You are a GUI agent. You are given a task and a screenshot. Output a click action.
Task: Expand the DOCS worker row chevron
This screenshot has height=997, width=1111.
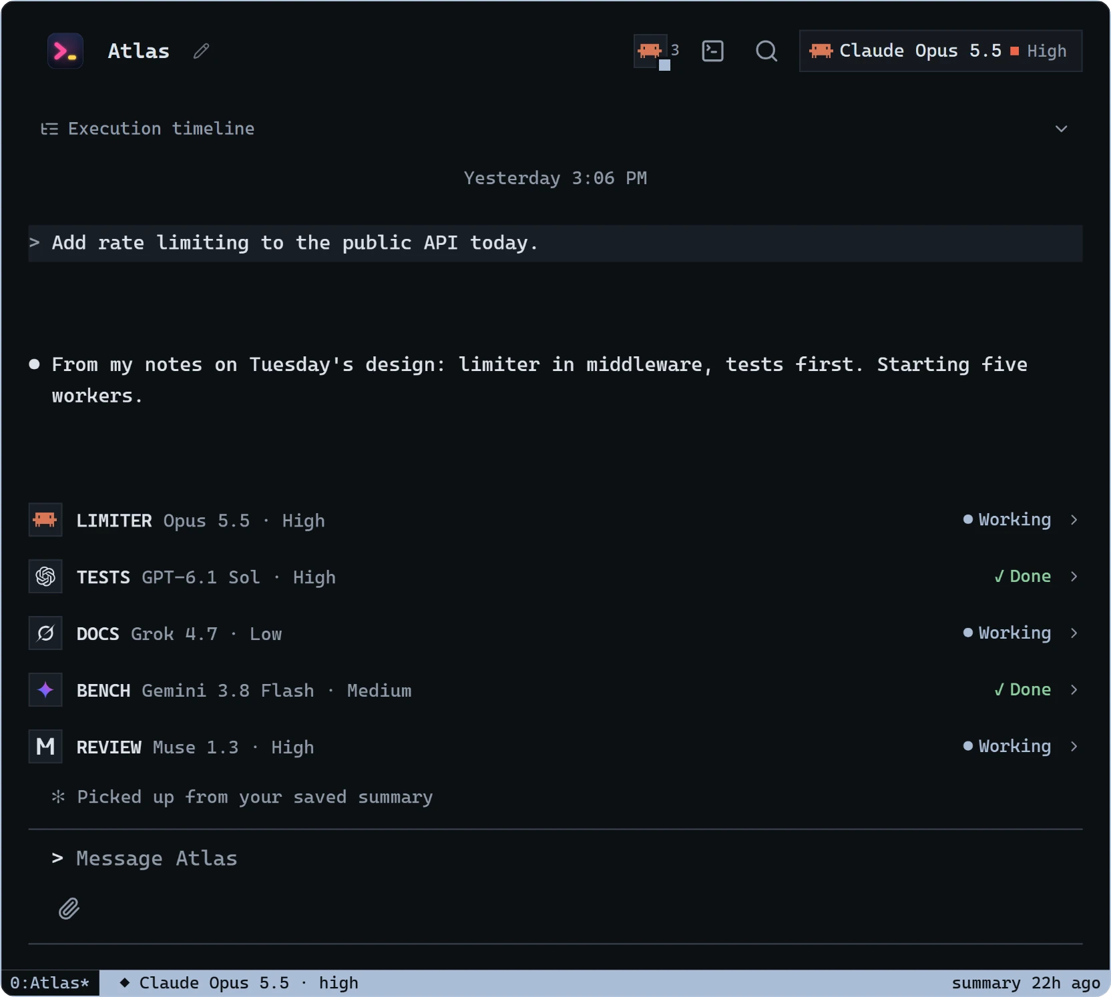click(1074, 633)
